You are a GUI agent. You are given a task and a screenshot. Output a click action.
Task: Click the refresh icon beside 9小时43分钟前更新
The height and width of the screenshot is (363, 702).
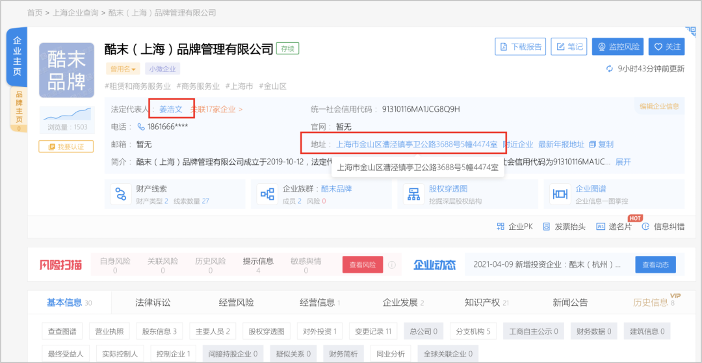(x=609, y=68)
